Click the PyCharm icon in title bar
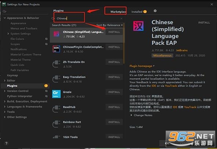 pyautogui.click(x=4, y=4)
